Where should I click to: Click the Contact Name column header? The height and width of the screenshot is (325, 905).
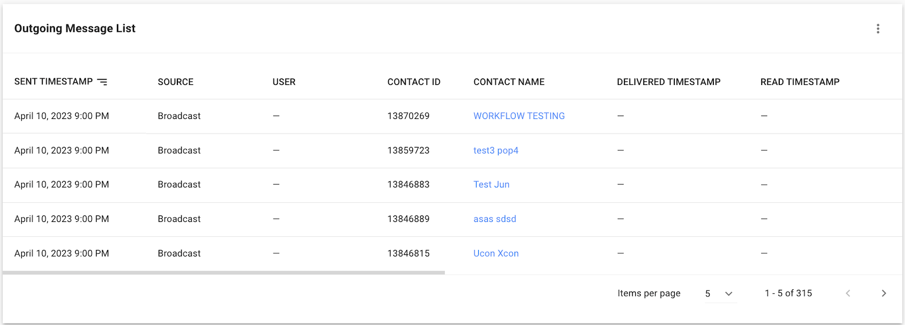coord(509,82)
